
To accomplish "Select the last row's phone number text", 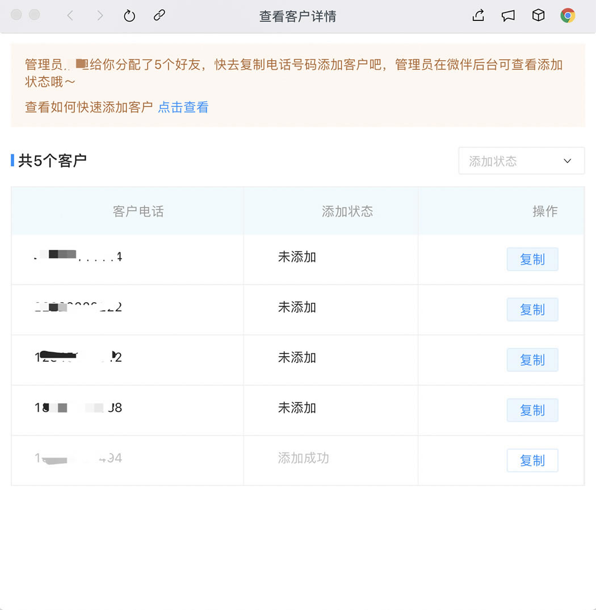I will tap(77, 458).
